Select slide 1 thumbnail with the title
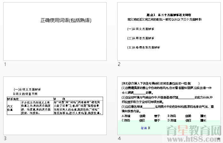Viewport: 223px width, 143px height. pyautogui.click(x=55, y=31)
